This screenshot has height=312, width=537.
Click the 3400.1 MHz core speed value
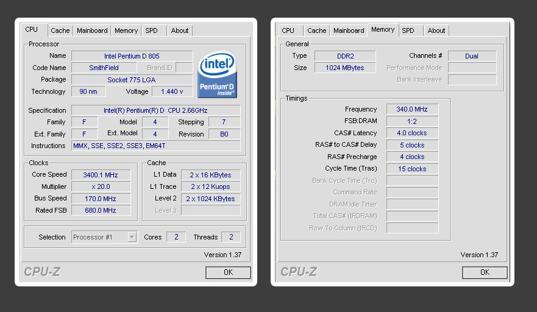pos(101,175)
